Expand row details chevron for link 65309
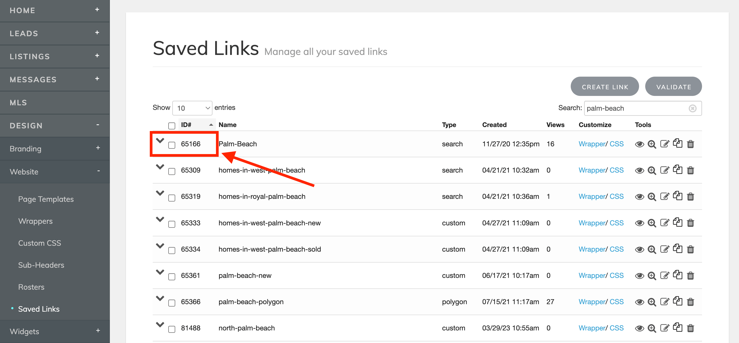This screenshot has height=343, width=739. (160, 167)
